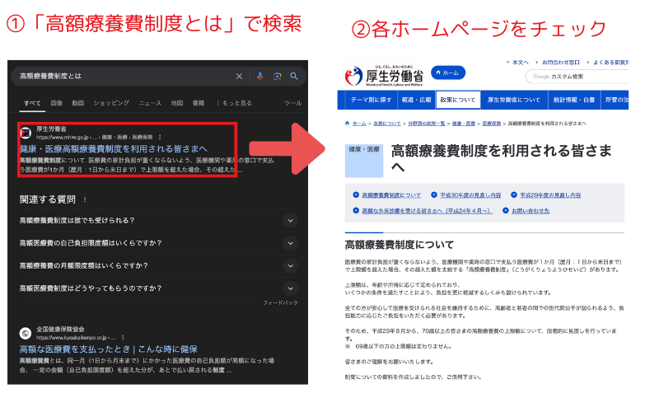This screenshot has width=659, height=412.
Task: Click the breadcrumb ホーム link
Action: point(359,124)
